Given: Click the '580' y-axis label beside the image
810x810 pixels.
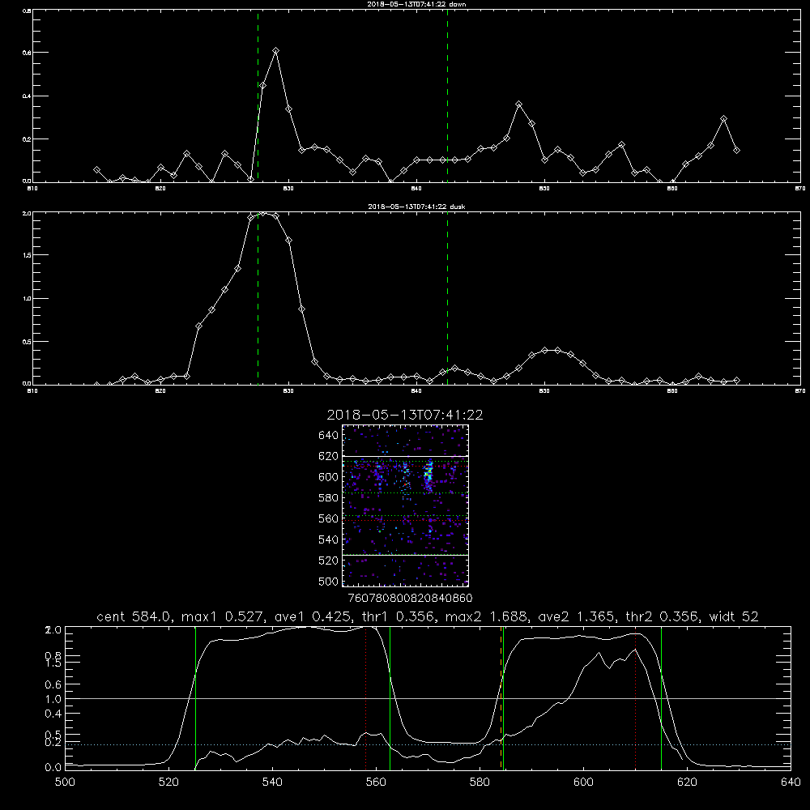Looking at the screenshot, I should click(329, 498).
